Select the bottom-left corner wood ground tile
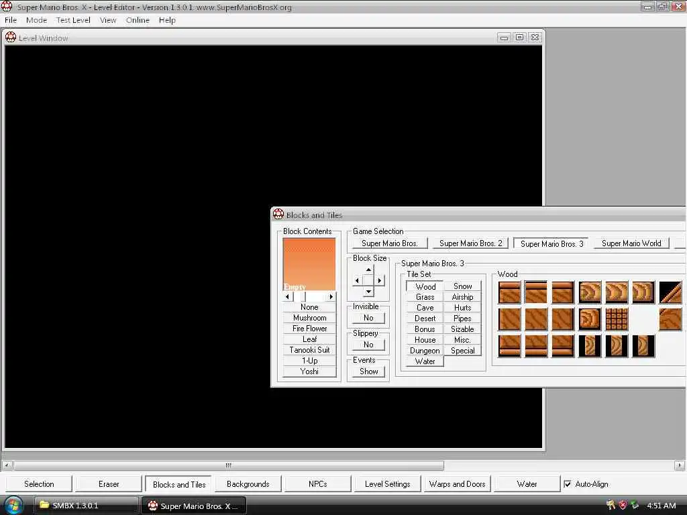 coord(510,346)
